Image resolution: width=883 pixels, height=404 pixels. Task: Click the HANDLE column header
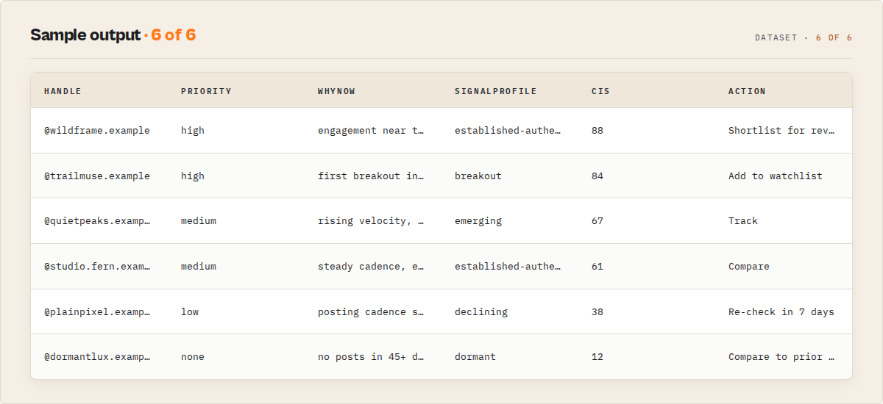(63, 91)
